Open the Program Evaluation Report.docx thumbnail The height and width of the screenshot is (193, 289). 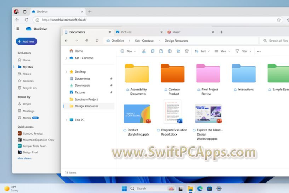click(173, 112)
